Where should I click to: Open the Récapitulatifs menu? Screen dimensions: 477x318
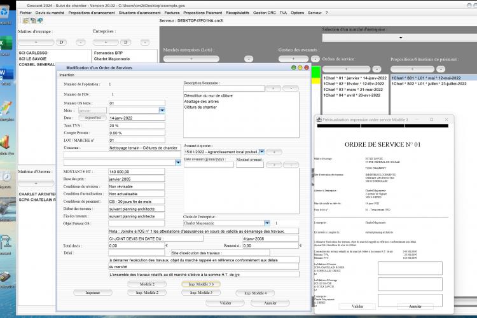[x=237, y=13]
